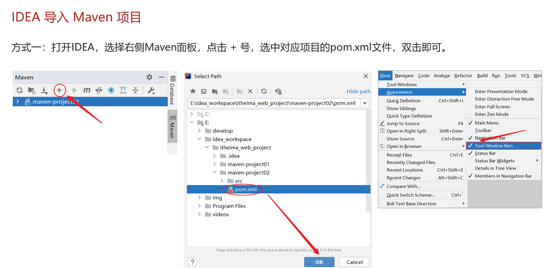Reload all Maven projects icon

(x=19, y=90)
